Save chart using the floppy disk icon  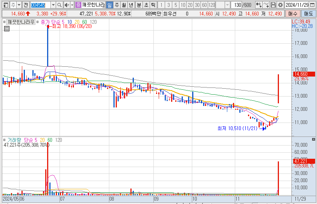click(273, 5)
